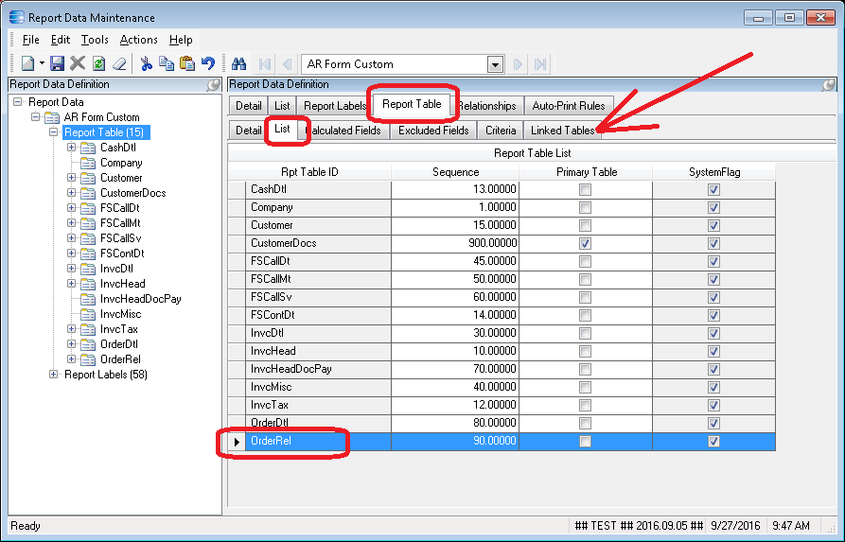The width and height of the screenshot is (845, 542).
Task: Select OrderDtl in the tree view
Action: pos(119,344)
